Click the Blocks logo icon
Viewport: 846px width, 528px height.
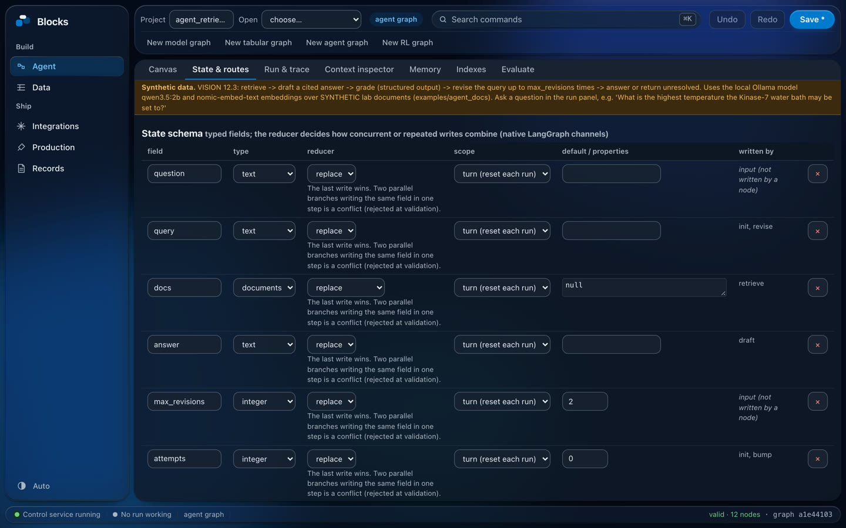[22, 21]
